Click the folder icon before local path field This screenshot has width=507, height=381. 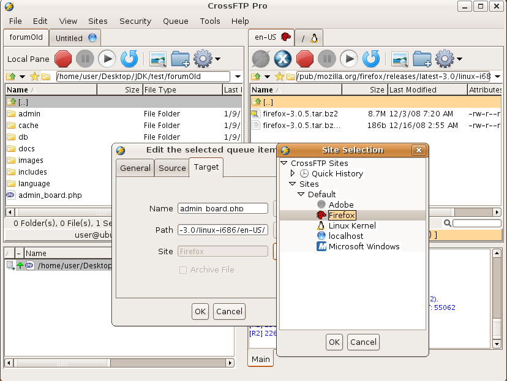(47, 77)
